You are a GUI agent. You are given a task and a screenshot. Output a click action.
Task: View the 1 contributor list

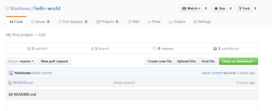click(x=226, y=48)
